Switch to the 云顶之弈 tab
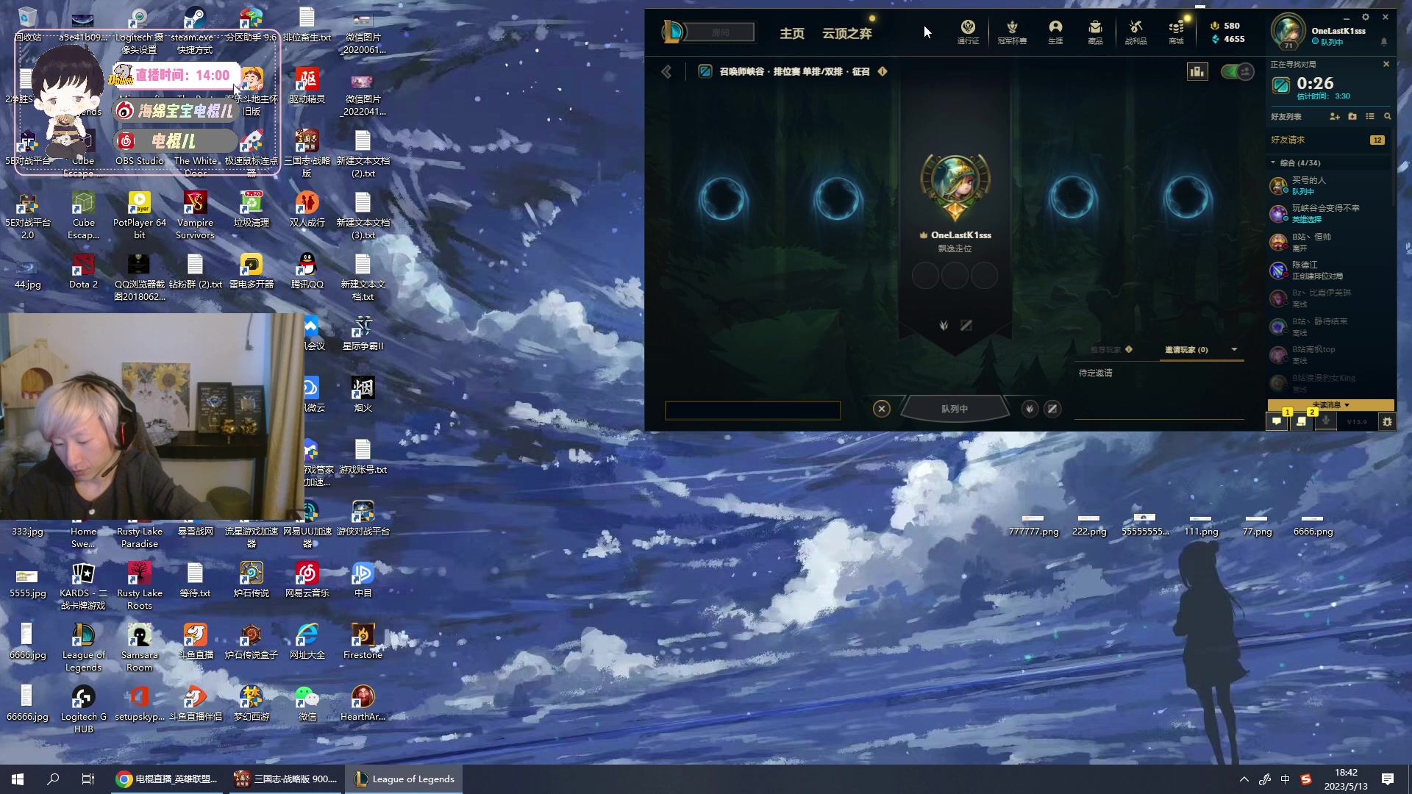1412x794 pixels. pyautogui.click(x=847, y=33)
